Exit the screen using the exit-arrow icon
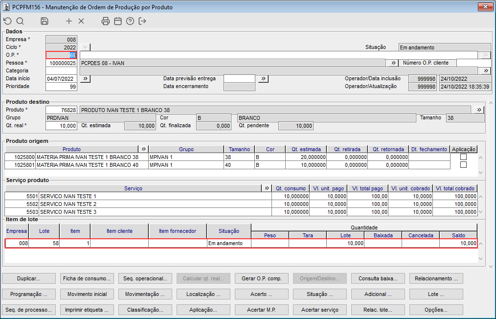The width and height of the screenshot is (496, 319). [142, 21]
